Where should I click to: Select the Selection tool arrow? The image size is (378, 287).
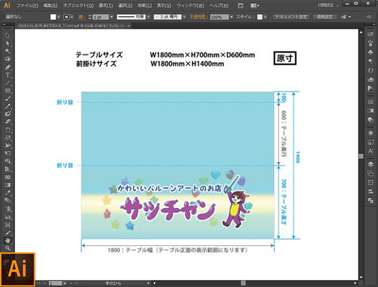point(8,35)
